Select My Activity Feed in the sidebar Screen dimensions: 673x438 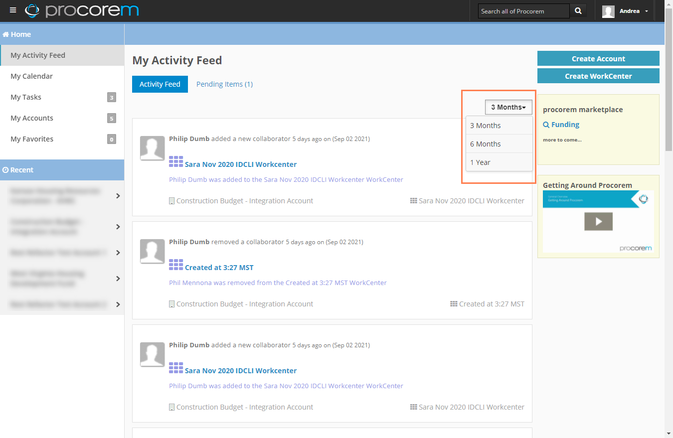click(62, 55)
